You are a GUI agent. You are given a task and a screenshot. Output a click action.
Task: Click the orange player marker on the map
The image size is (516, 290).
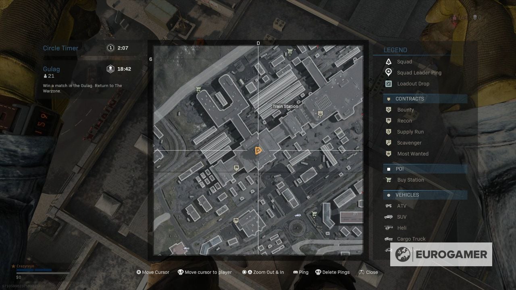pos(258,151)
